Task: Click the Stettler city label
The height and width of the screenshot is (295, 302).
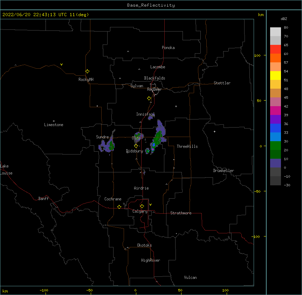Action: [x=222, y=83]
